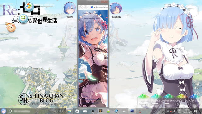Viewport: 202px width, 114px height.
Task: Expand the Personalisation breadcrumb arrow
Action: [95, 7]
